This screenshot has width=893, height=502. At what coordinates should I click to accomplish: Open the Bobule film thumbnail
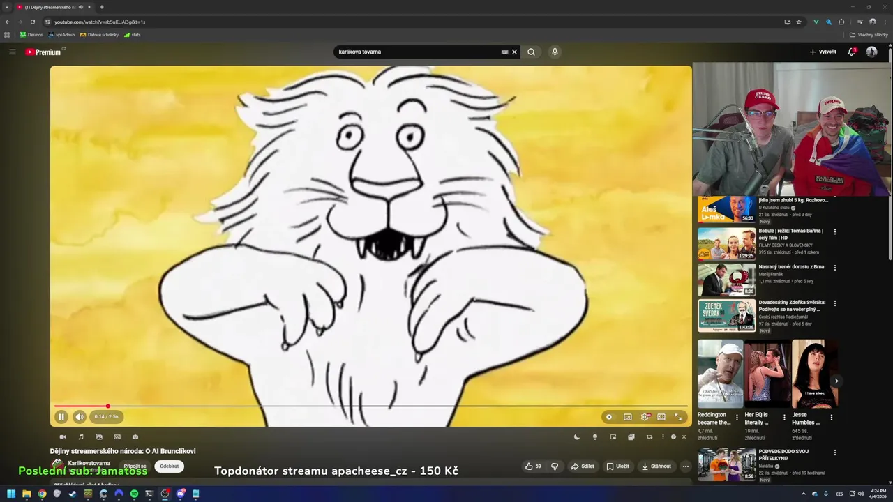click(x=726, y=244)
